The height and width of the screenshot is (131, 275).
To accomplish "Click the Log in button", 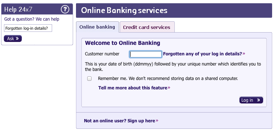I will [x=251, y=100].
